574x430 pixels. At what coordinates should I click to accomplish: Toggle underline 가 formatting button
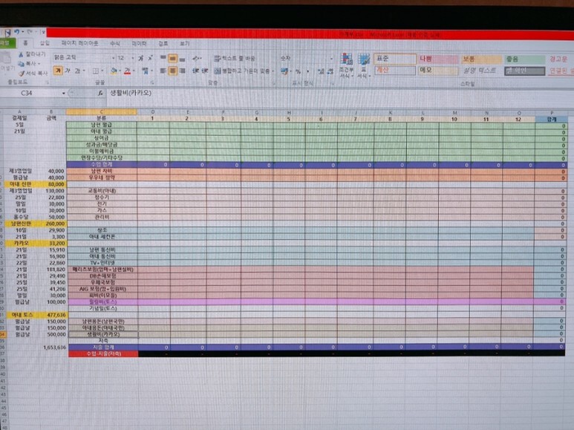(x=77, y=71)
